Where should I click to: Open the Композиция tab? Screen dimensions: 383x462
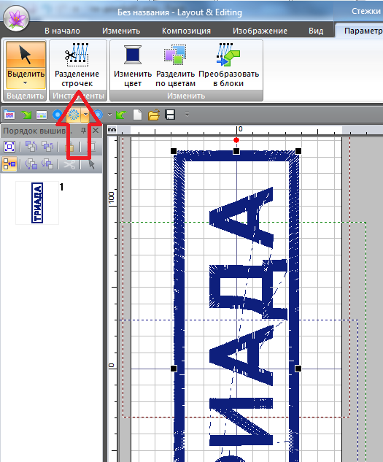[x=186, y=31]
